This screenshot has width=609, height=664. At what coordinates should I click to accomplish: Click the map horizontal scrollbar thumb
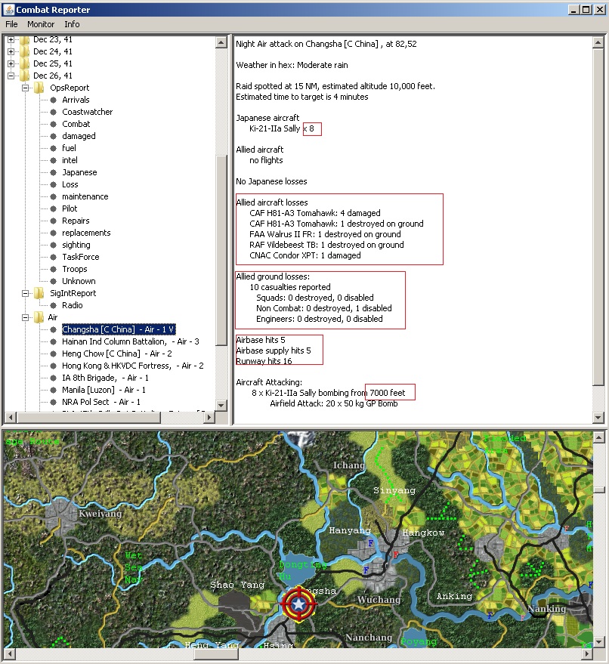click(x=216, y=654)
